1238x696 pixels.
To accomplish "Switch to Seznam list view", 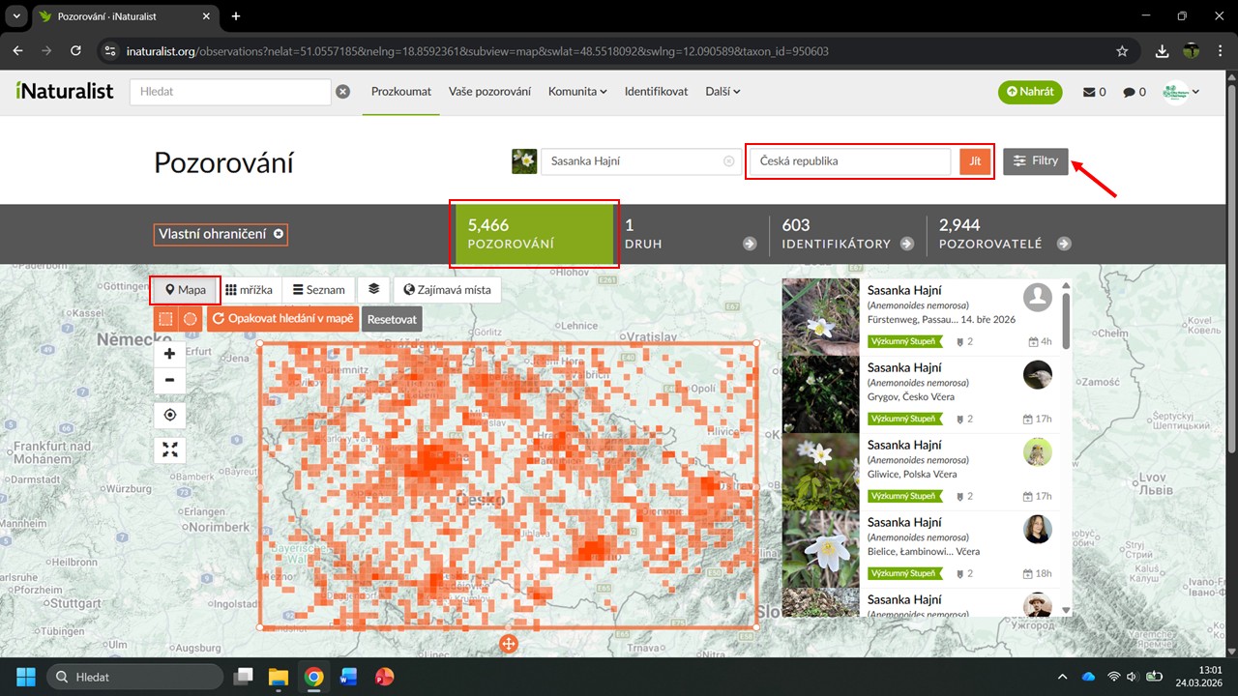I will tap(319, 290).
